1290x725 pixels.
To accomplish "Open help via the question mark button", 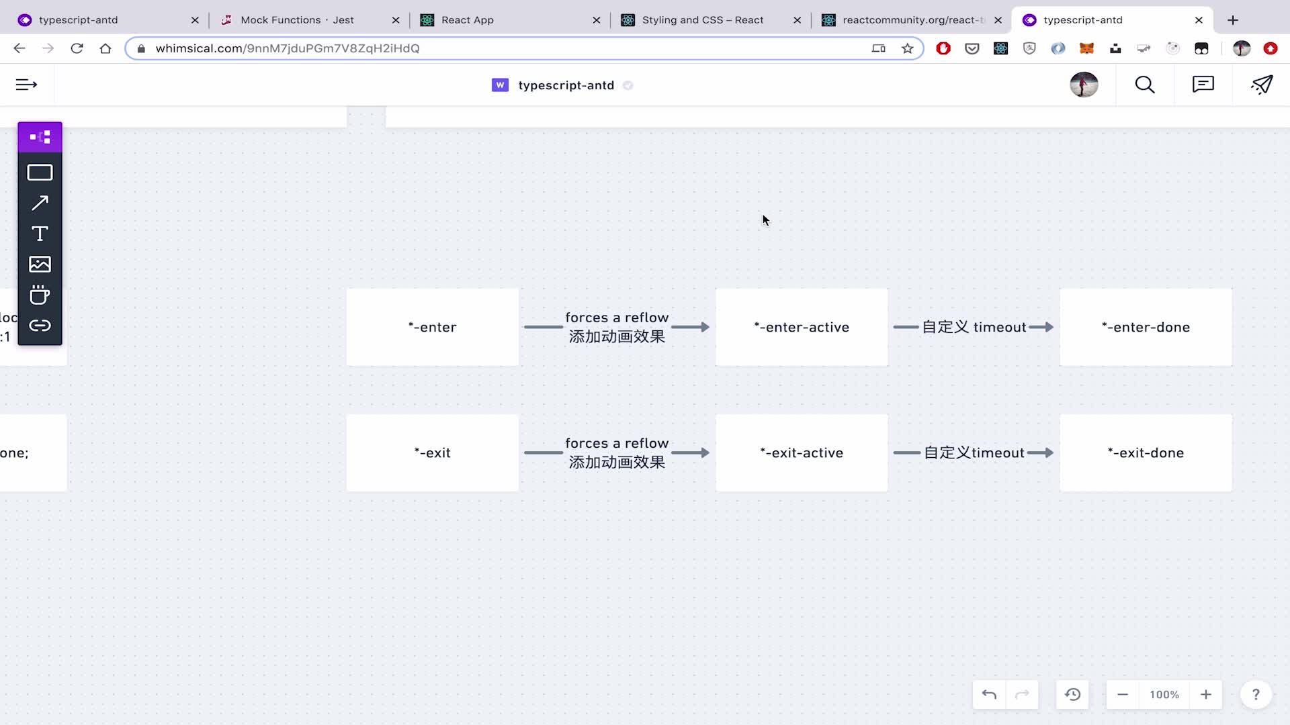I will [1256, 695].
